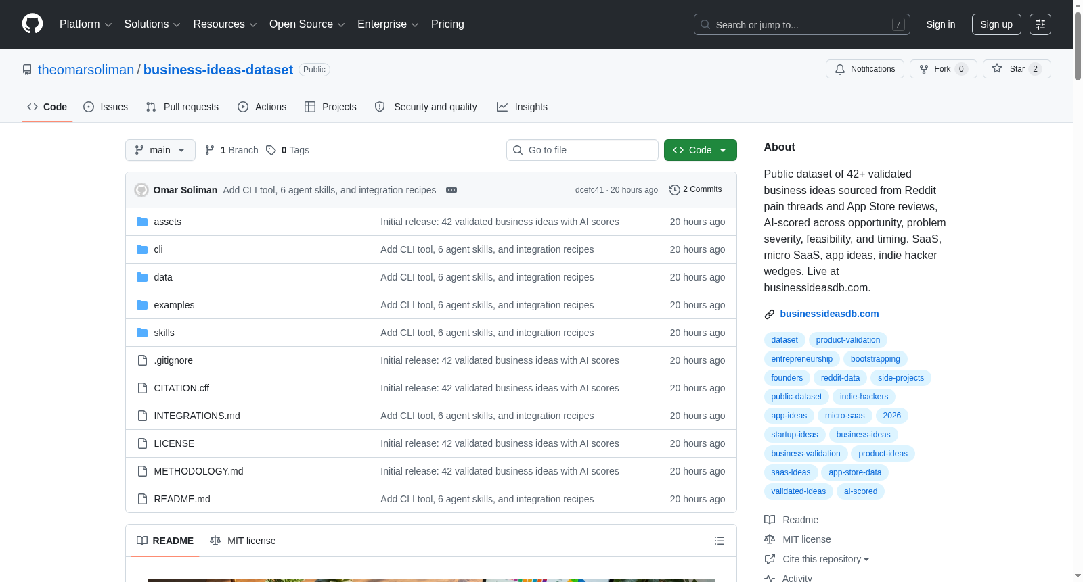Visit the businessideasdb.com link
The height and width of the screenshot is (582, 1083).
coord(829,314)
